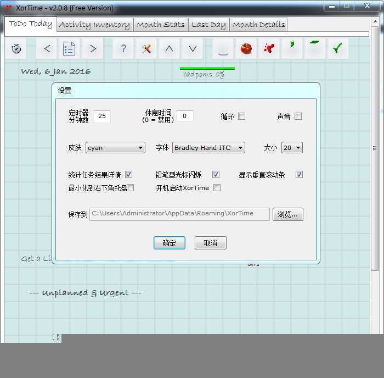The image size is (384, 378).
Task: Uncheck 统计任务结果详情 checkbox
Action: (x=128, y=174)
